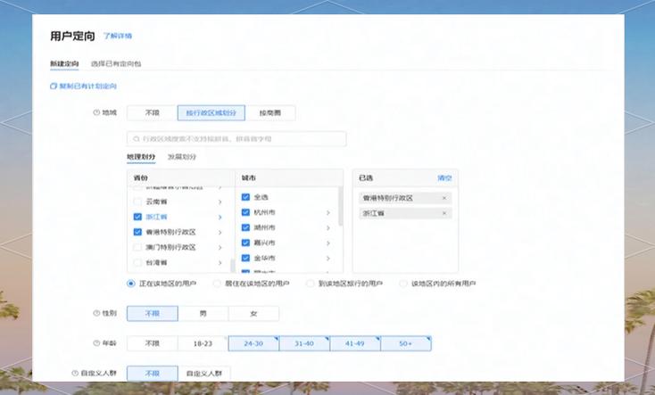The height and width of the screenshot is (395, 655).
Task: Open the 地理划分 tab
Action: coord(141,157)
